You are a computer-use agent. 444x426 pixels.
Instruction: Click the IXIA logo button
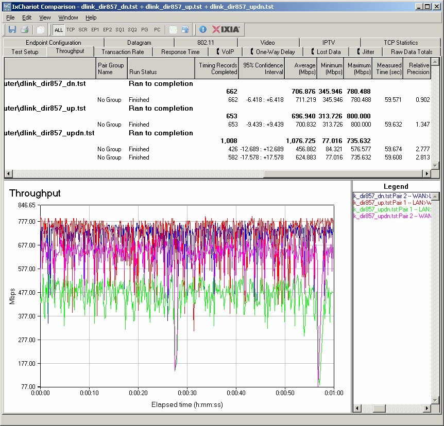(x=226, y=29)
